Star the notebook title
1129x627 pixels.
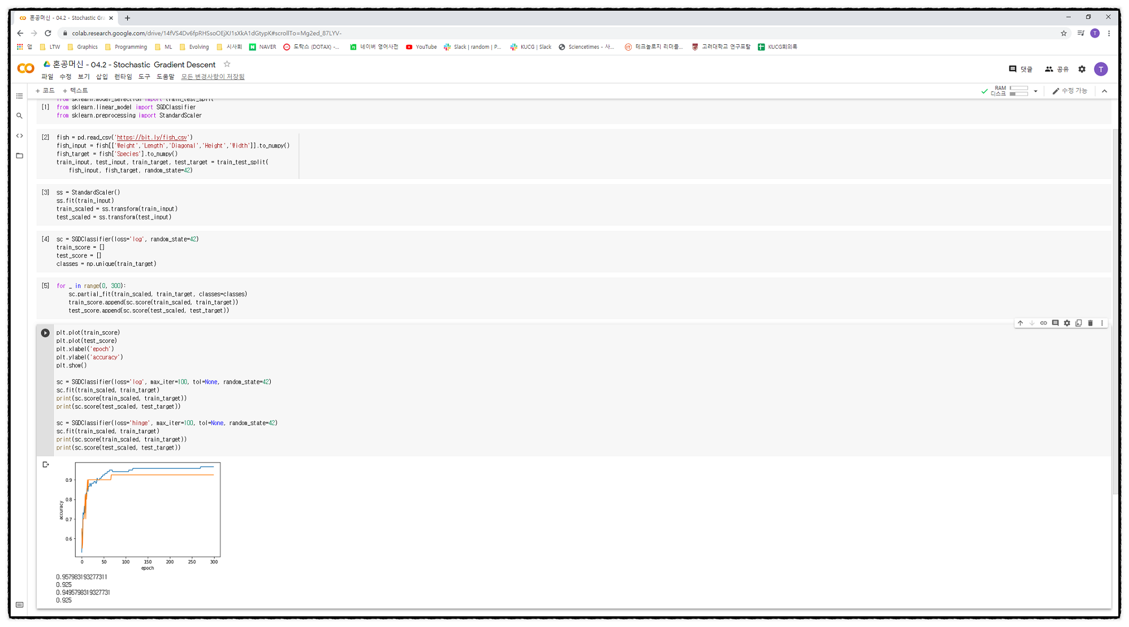point(227,64)
